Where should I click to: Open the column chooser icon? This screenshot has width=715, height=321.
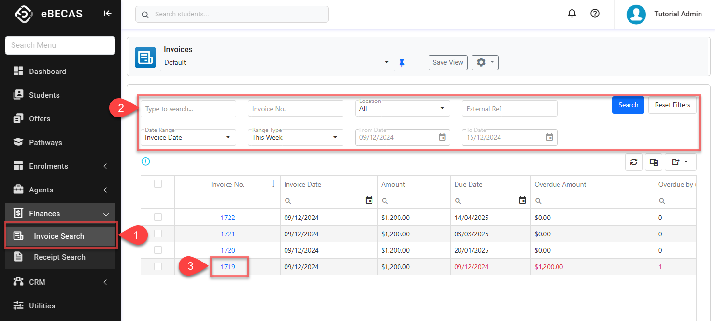click(653, 162)
